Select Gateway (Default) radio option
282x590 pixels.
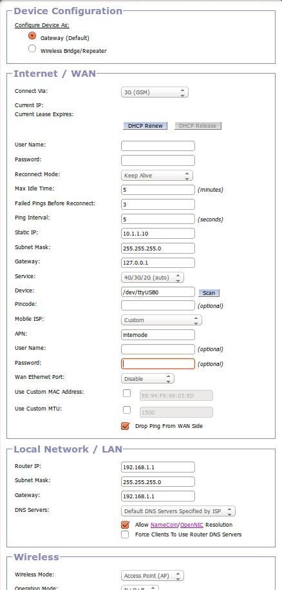click(x=32, y=36)
